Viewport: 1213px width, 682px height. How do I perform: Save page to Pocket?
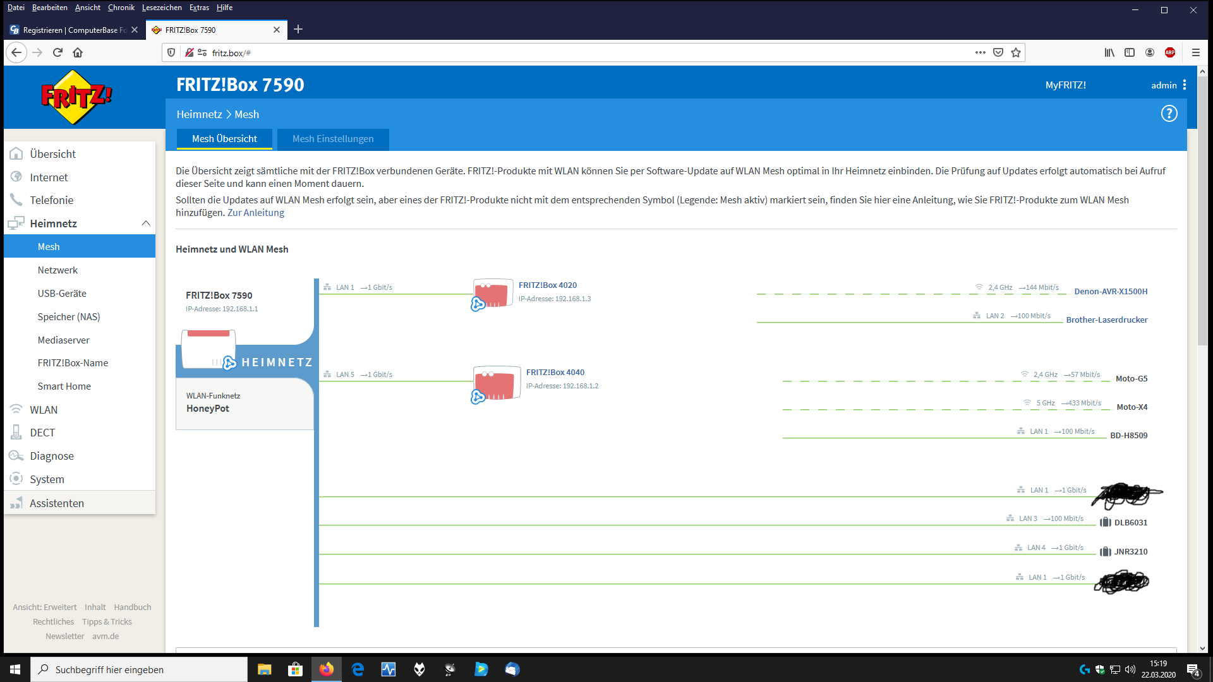pos(998,53)
